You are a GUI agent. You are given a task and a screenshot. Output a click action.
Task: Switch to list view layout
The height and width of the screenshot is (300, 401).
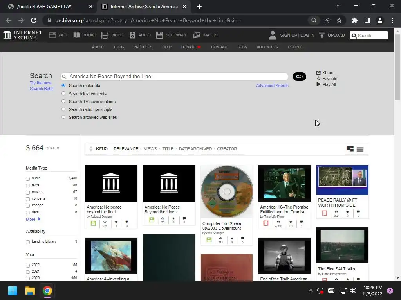[x=360, y=149]
